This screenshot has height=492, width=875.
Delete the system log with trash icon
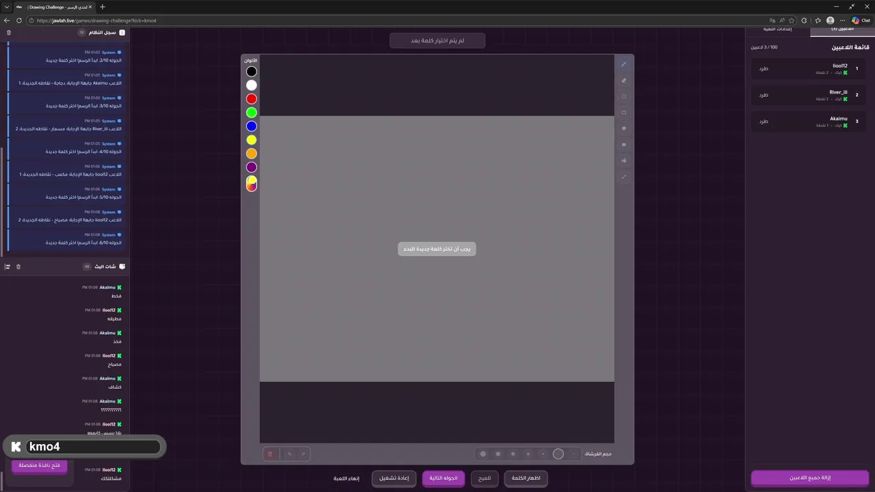point(9,33)
